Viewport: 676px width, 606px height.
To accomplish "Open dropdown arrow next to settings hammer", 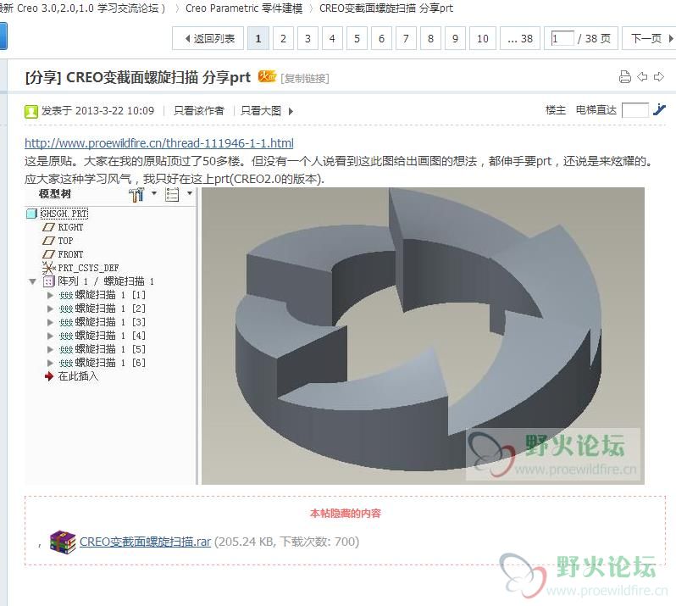I will pos(154,193).
